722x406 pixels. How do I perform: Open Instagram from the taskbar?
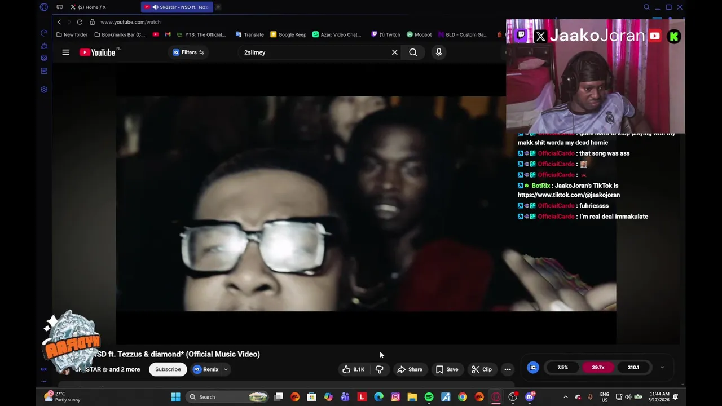[395, 397]
